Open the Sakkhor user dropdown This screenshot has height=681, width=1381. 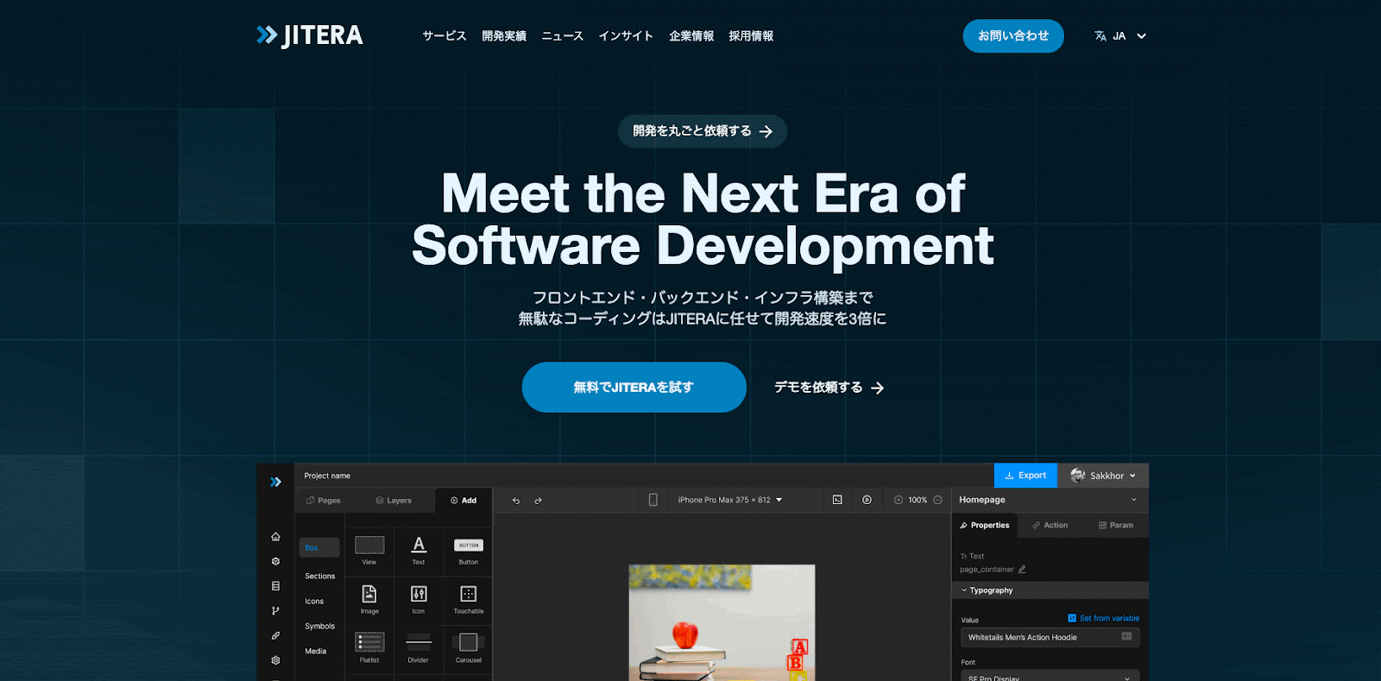tap(1103, 476)
